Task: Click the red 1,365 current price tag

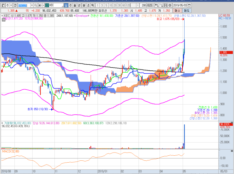Action: pos(226,52)
